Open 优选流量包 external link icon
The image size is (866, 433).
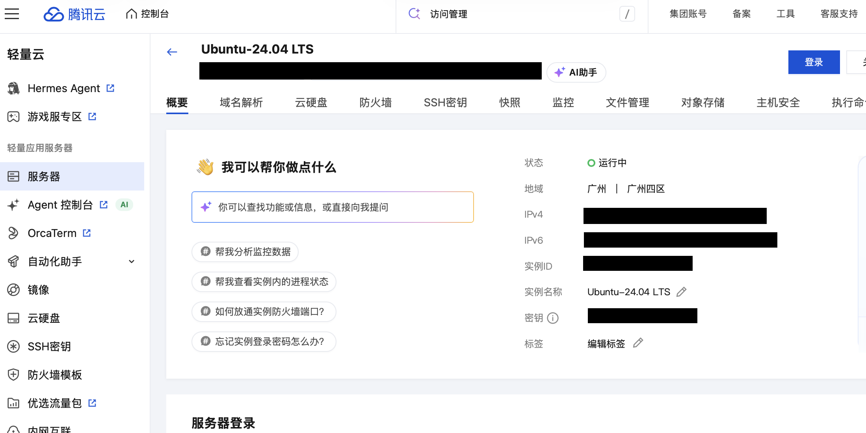coord(92,403)
